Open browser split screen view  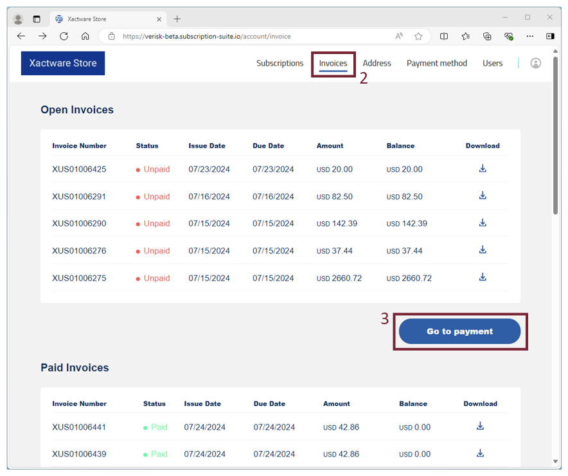[x=444, y=37]
